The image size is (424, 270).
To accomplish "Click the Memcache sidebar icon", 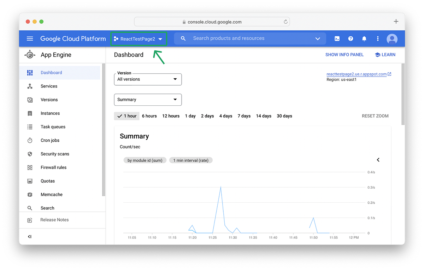I will click(x=30, y=194).
